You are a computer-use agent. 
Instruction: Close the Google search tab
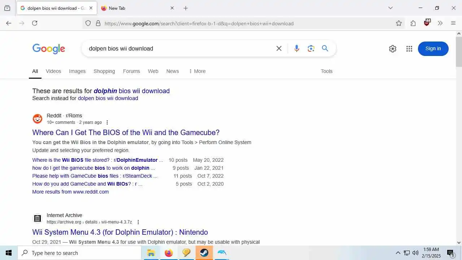pyautogui.click(x=91, y=8)
